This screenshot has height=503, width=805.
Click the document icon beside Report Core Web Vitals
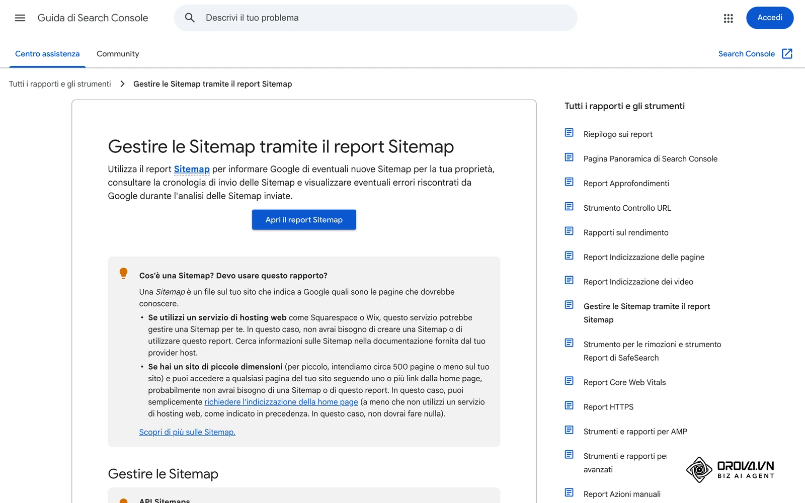(x=569, y=381)
